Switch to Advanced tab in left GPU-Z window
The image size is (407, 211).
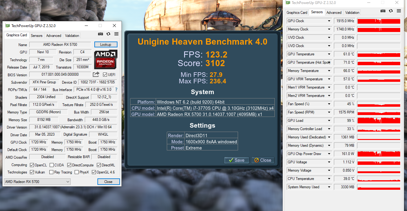coord(54,36)
